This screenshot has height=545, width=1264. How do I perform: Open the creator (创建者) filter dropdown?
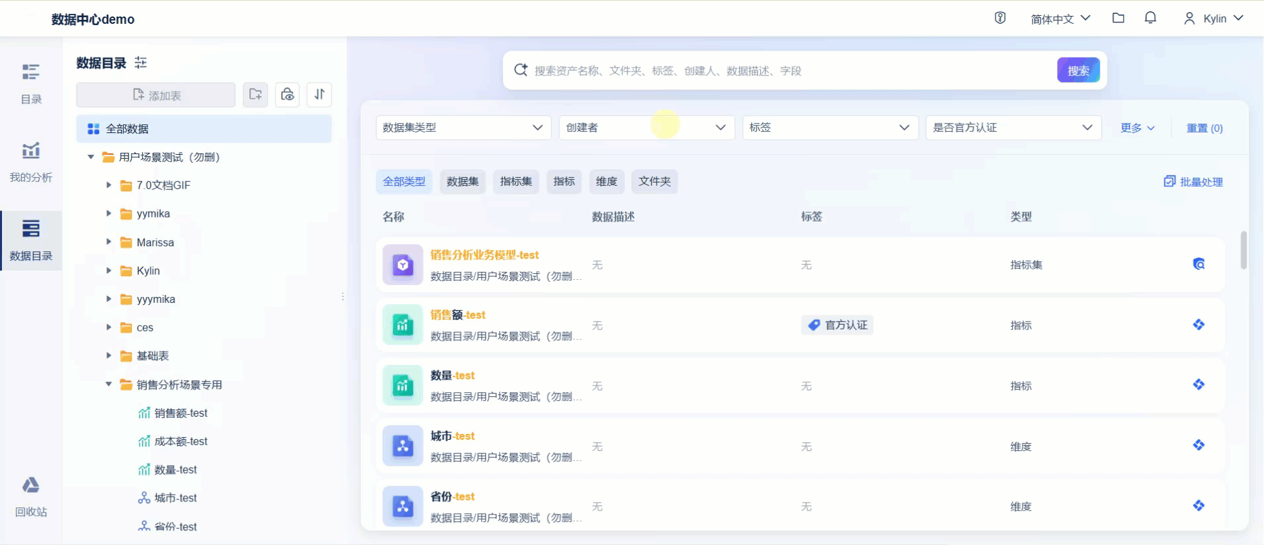tap(647, 128)
